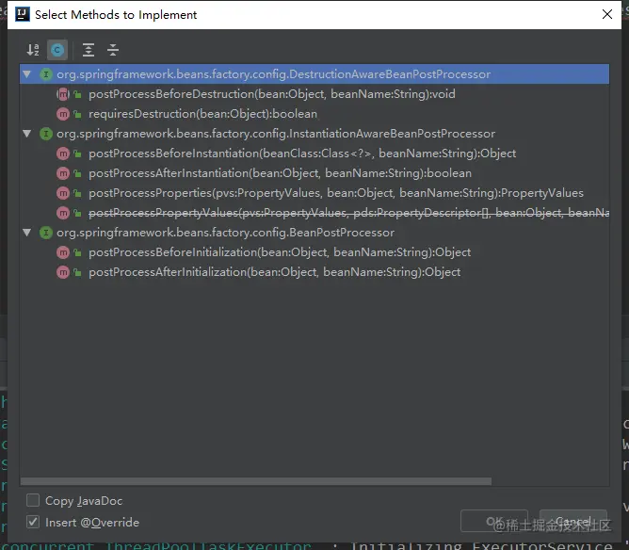Viewport: 629px width, 550px height.
Task: Select the struck-through postProcessPropertyValues method
Action: 348,213
